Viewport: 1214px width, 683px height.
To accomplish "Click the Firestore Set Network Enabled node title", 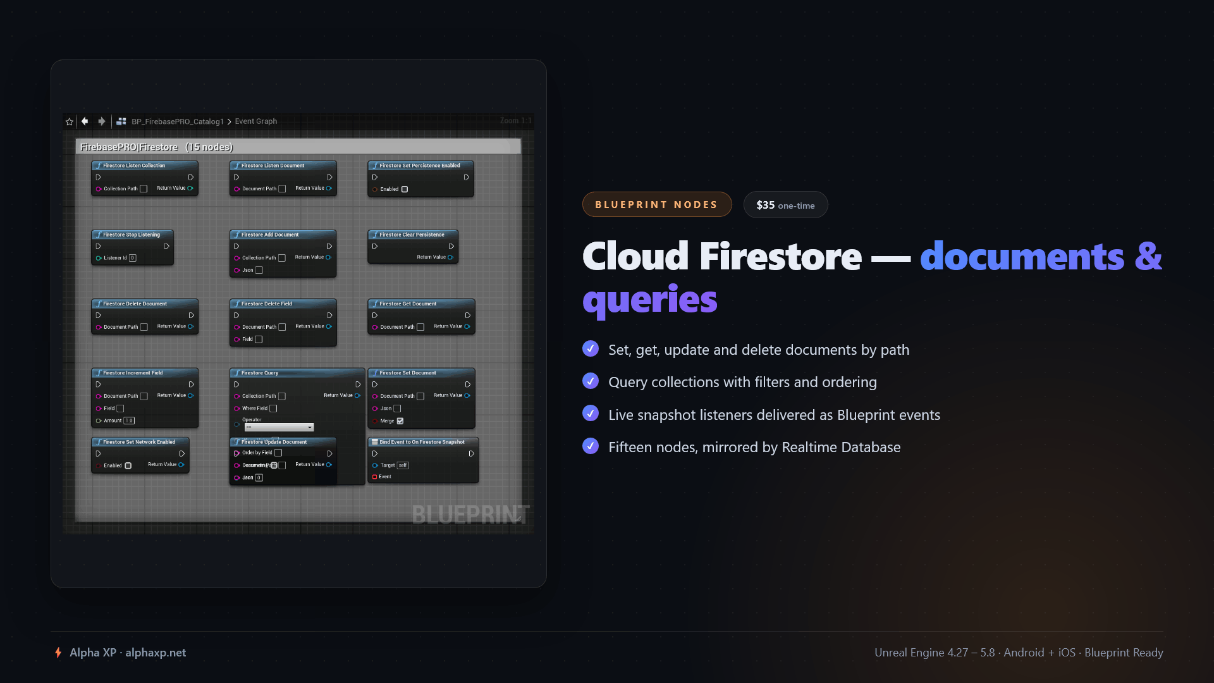I will click(x=139, y=442).
